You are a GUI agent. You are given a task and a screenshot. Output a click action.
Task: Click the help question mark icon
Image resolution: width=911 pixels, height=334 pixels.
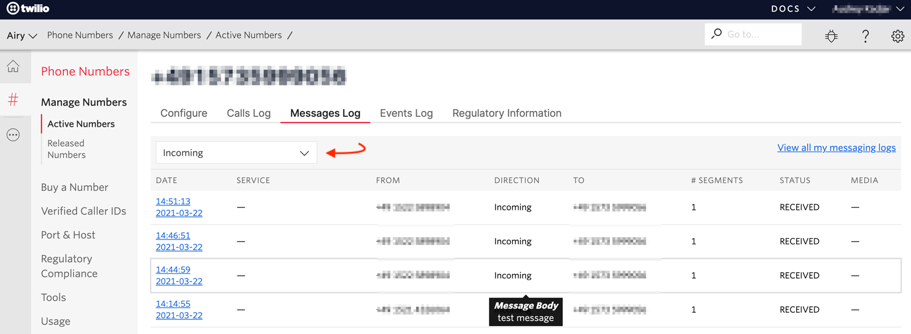[865, 36]
